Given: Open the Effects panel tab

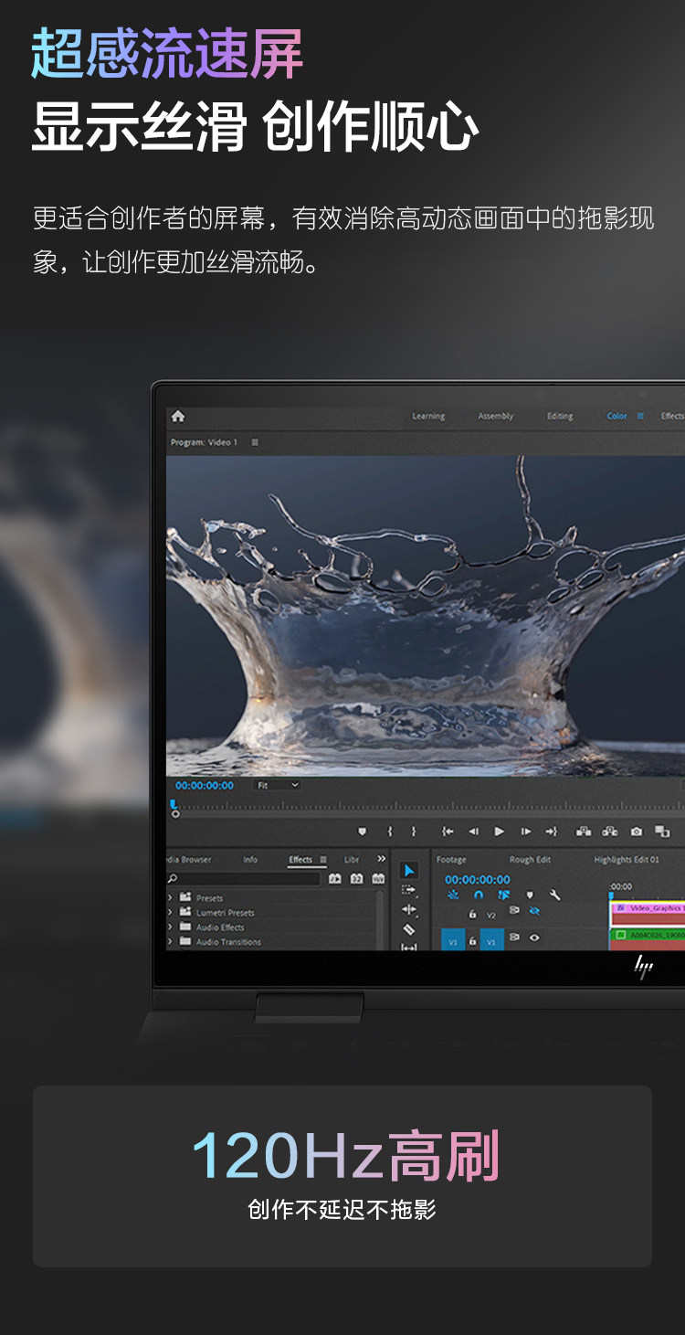Looking at the screenshot, I should click(300, 860).
